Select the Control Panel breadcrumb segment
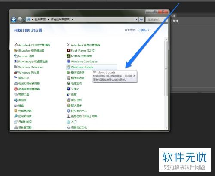215x176 pixels. (x=40, y=19)
